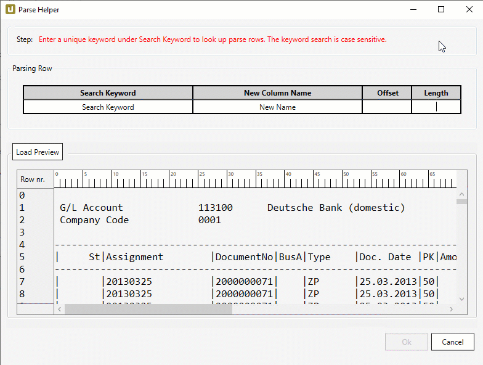The height and width of the screenshot is (365, 483).
Task: Click 'Deutsche Bank (domestic)' text
Action: (336, 207)
